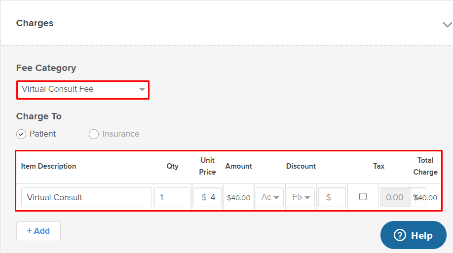This screenshot has height=253, width=453.
Task: Open the Fee Category dropdown
Action: pos(83,90)
